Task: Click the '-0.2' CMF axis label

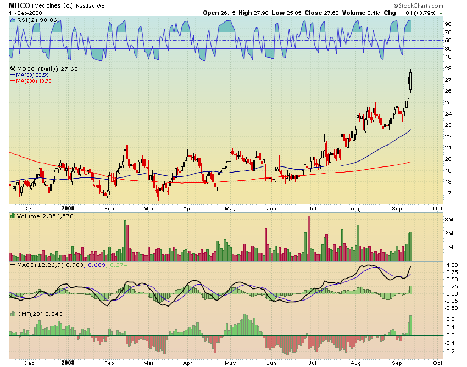Action: pos(450,352)
